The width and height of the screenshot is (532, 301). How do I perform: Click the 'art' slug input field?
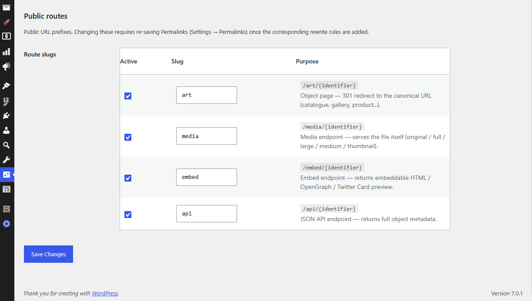pyautogui.click(x=207, y=95)
